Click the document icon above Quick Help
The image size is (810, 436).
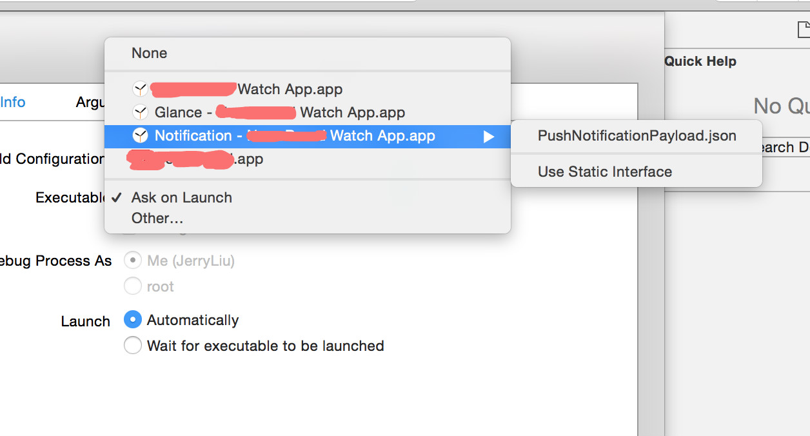tap(803, 30)
